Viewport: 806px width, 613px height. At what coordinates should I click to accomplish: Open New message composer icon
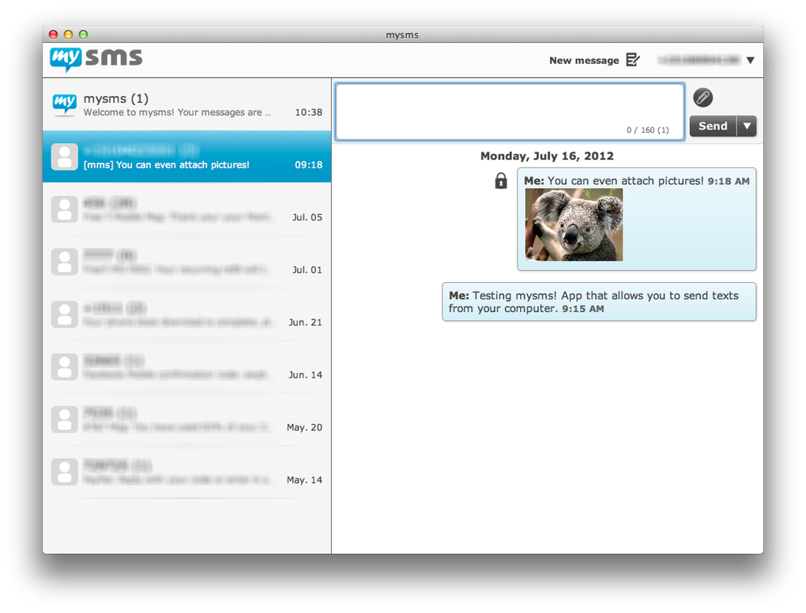click(x=633, y=60)
